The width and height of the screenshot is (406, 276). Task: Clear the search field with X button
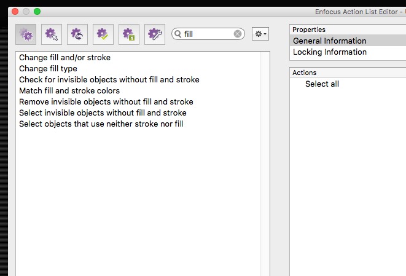238,34
